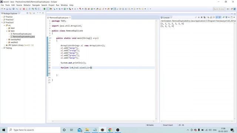Viewport: 237px width, 133px height.
Task: Click the 'Smart Insert' status bar entry
Action: click(x=168, y=125)
